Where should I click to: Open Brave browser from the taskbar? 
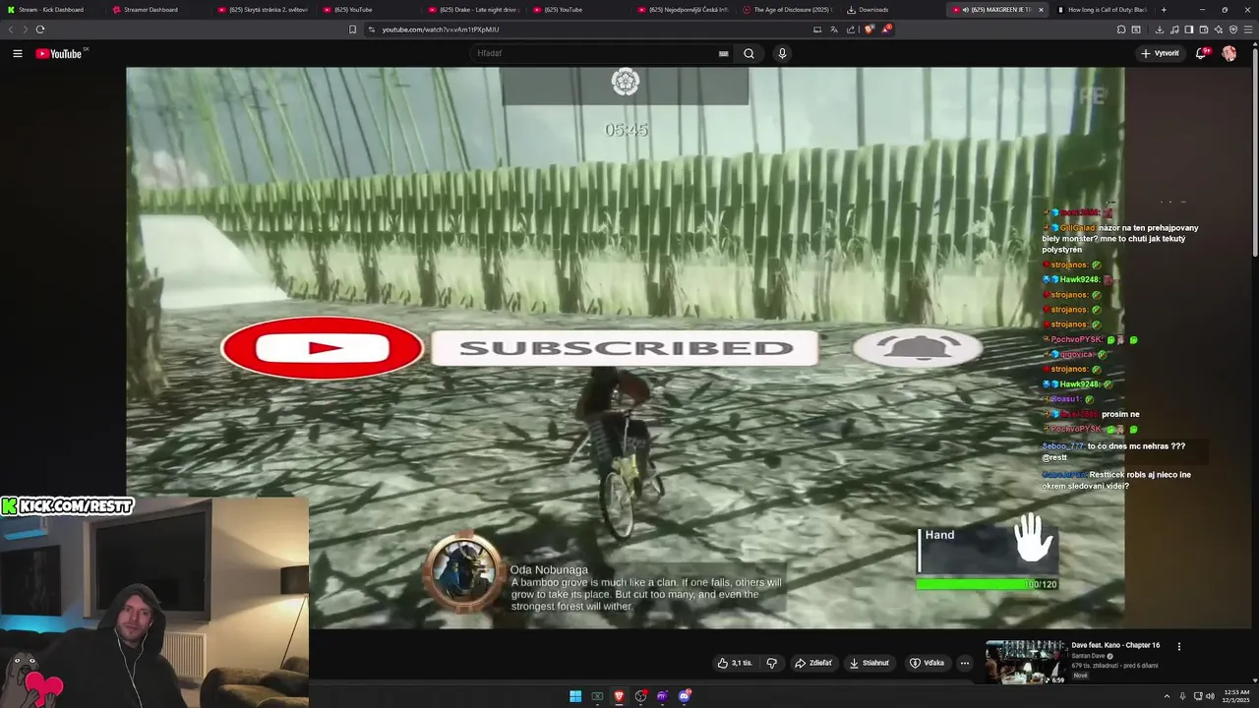(619, 696)
